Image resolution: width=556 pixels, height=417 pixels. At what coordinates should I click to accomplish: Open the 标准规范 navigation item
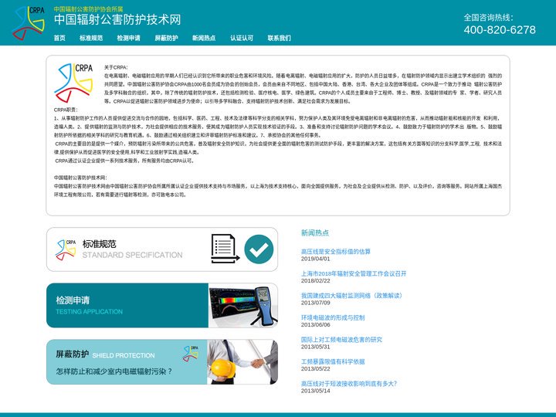91,38
